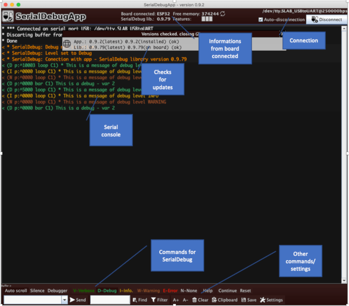Decrease font size with A- button
349x306 pixels.
pyautogui.click(x=185, y=300)
